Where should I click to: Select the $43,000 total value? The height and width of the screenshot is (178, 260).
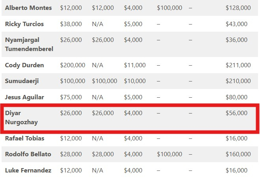click(x=236, y=24)
